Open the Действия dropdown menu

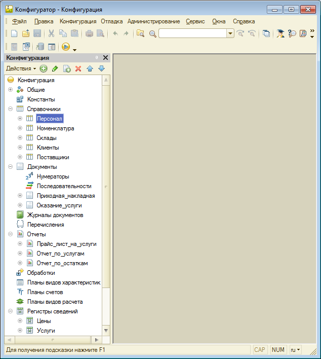click(20, 68)
